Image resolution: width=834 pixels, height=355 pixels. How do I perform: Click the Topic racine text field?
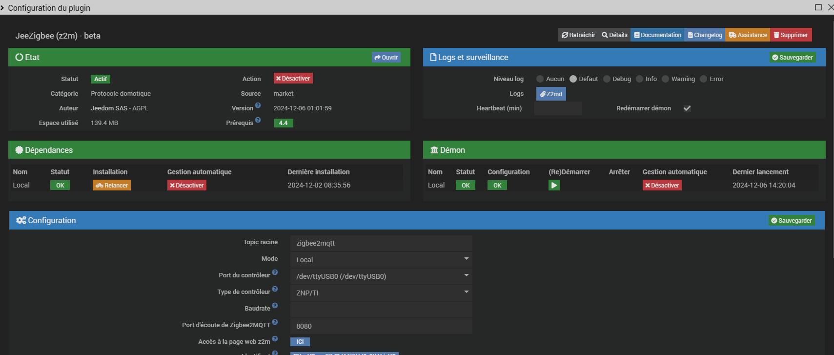click(x=381, y=243)
